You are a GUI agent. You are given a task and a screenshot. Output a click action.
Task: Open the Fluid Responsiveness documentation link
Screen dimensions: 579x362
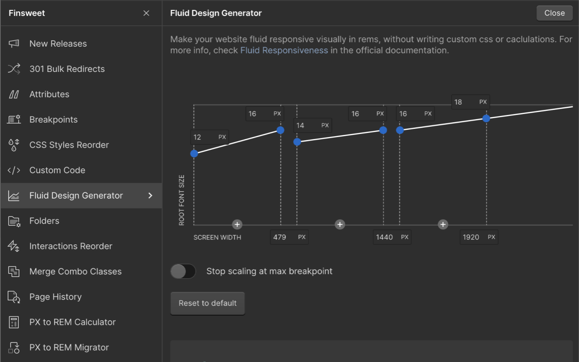click(284, 50)
